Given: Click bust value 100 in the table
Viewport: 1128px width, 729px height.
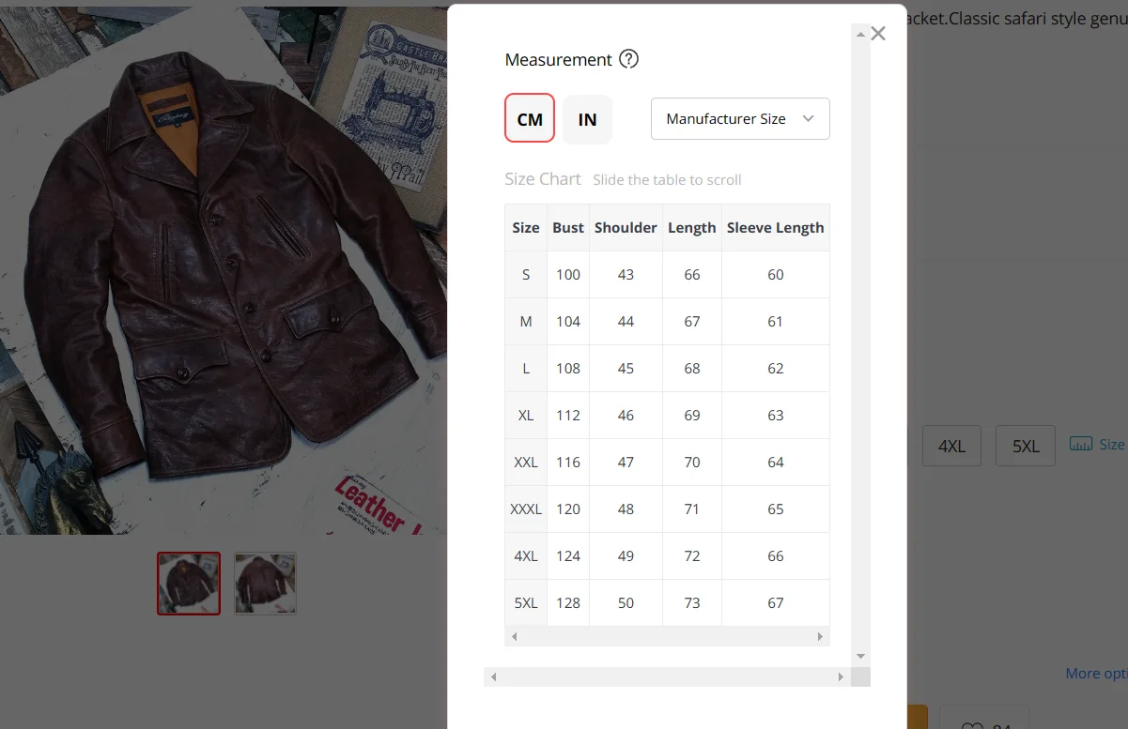Looking at the screenshot, I should pyautogui.click(x=568, y=275).
